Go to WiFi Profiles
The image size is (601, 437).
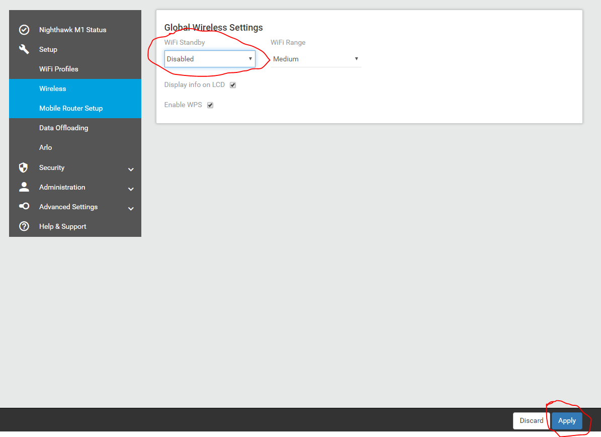(x=59, y=69)
